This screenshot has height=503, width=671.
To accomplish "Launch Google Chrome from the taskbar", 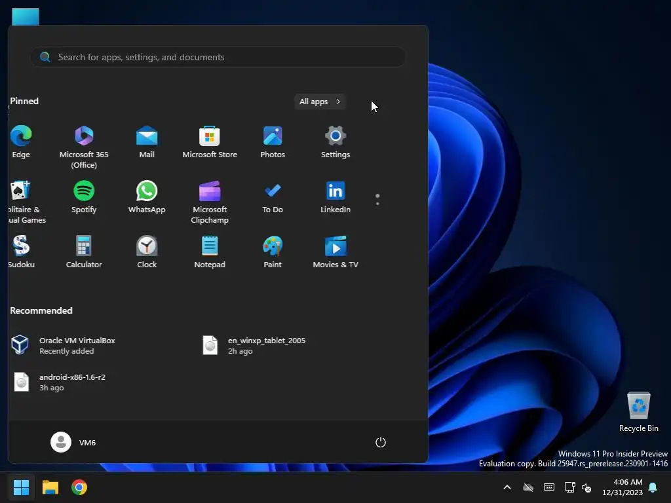I will pyautogui.click(x=79, y=487).
